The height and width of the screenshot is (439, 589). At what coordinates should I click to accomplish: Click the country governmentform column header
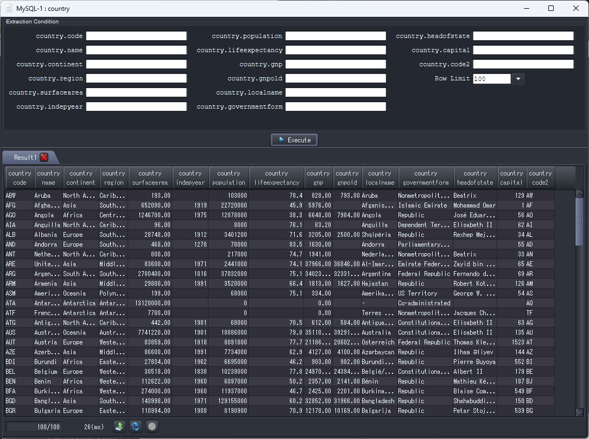coord(426,178)
